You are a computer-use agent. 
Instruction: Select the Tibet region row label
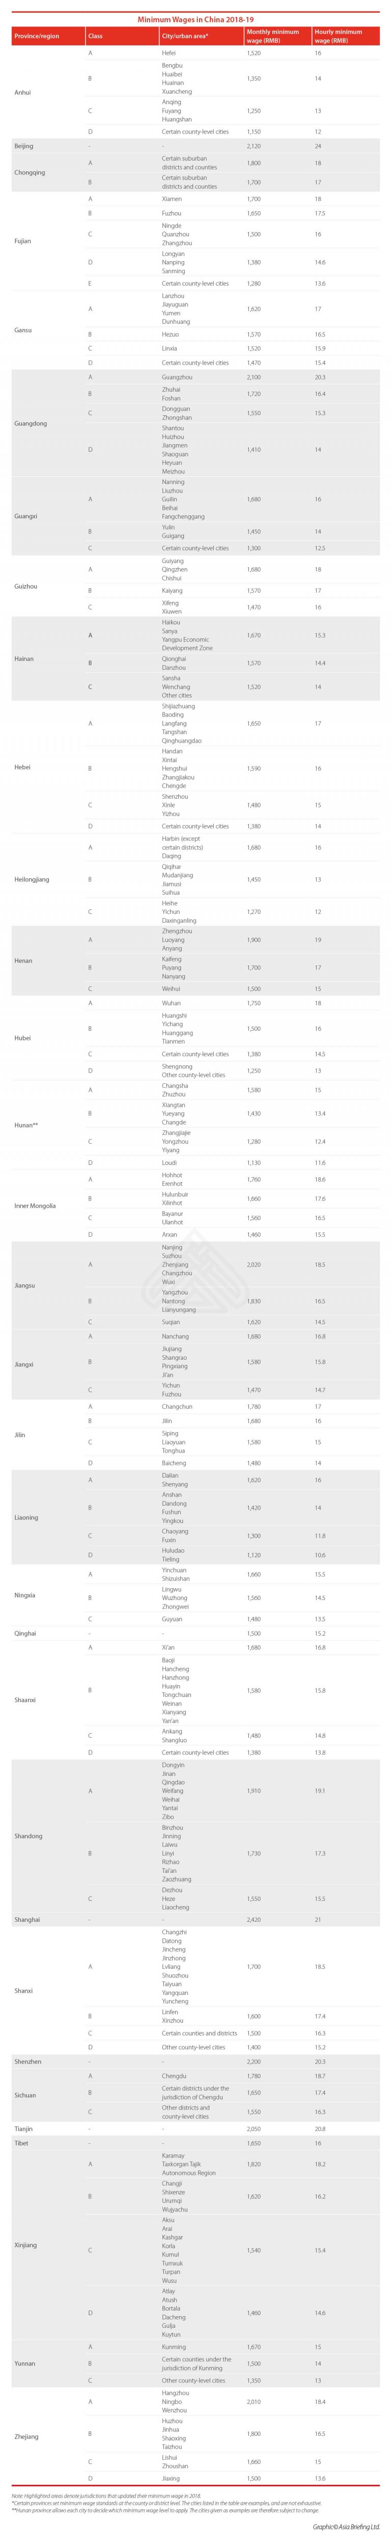pos(21,2143)
